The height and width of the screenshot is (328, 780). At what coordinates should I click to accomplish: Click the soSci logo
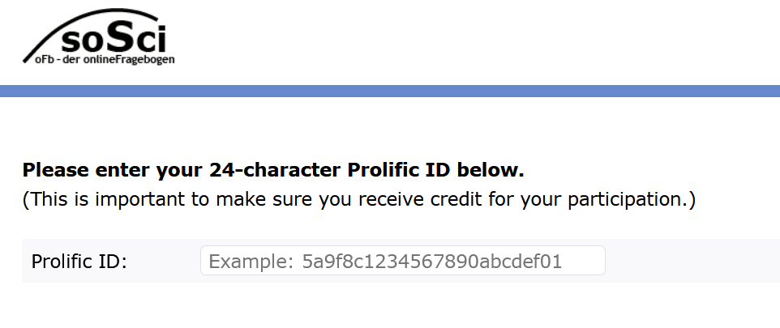coord(98,36)
